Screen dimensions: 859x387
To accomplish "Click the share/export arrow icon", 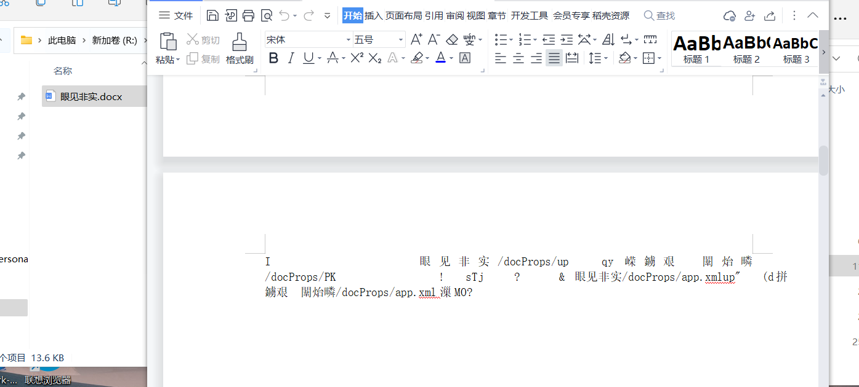I will tap(770, 15).
